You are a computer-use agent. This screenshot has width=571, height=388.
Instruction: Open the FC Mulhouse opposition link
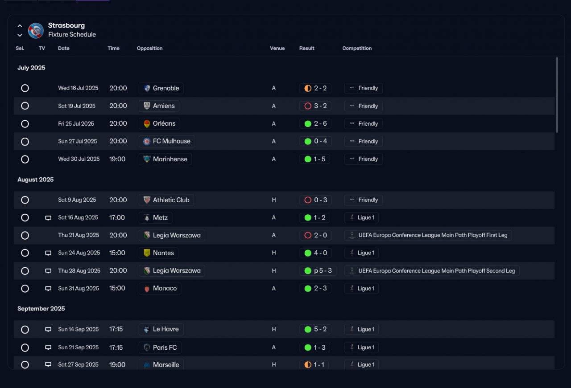(x=167, y=141)
